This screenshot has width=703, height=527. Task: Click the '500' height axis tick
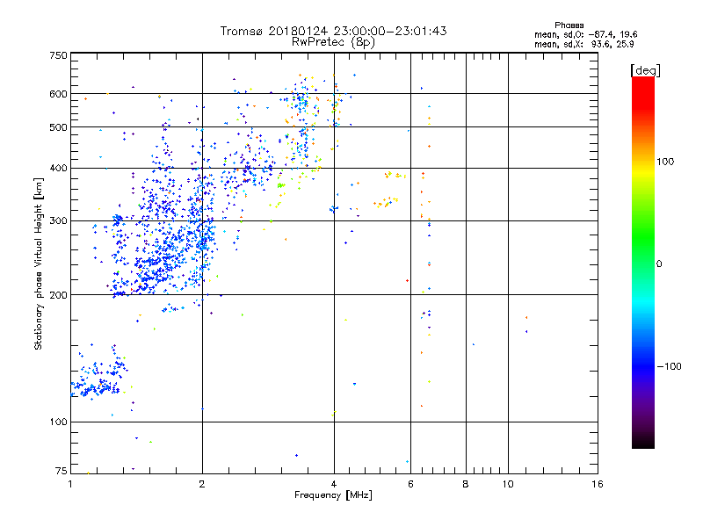point(59,127)
